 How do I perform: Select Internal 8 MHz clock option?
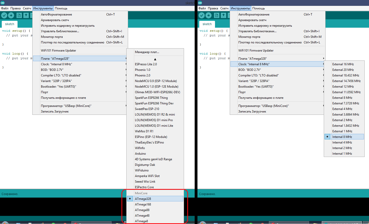click(x=344, y=137)
